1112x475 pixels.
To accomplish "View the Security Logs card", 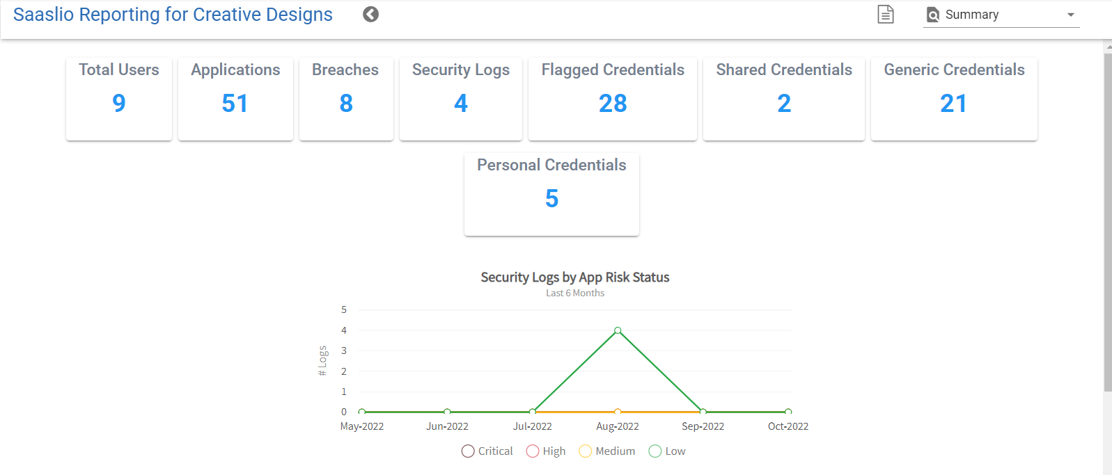I will tap(460, 99).
